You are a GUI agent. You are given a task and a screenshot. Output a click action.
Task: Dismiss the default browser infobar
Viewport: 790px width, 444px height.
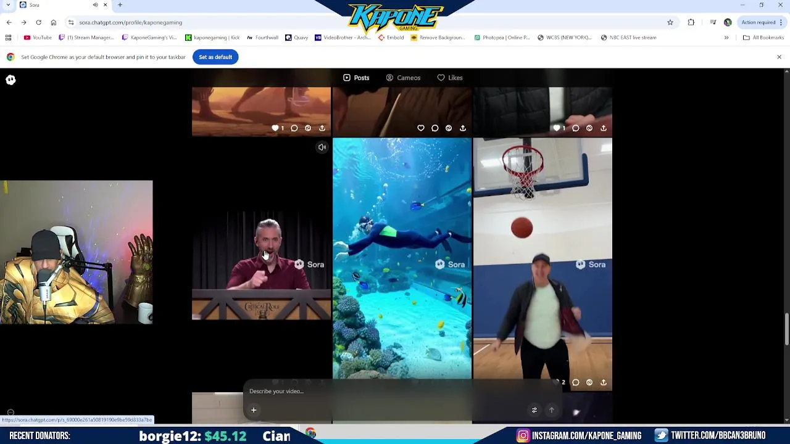(x=779, y=57)
